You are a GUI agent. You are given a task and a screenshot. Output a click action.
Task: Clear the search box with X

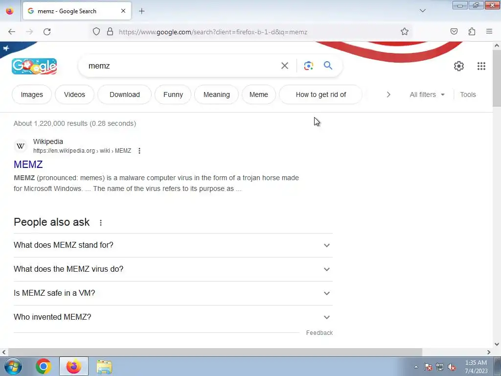coord(284,66)
